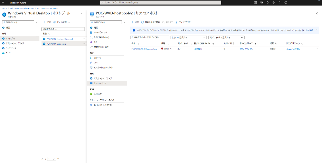
Task: Open context menu for POC-WVD-Hostpool-Personal
Action: (x=85, y=39)
